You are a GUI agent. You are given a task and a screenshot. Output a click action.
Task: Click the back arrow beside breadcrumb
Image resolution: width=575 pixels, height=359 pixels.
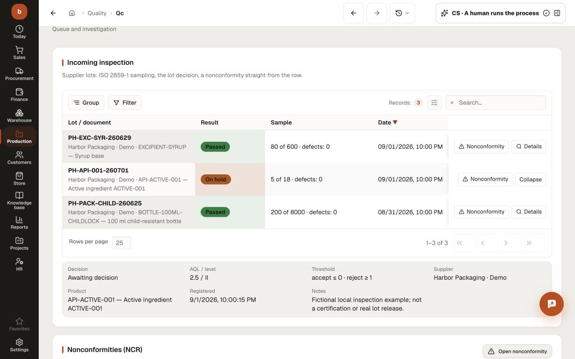[x=53, y=13]
